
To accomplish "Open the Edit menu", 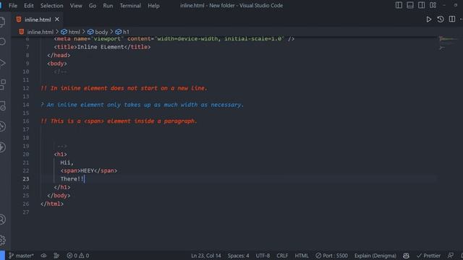I will [29, 6].
